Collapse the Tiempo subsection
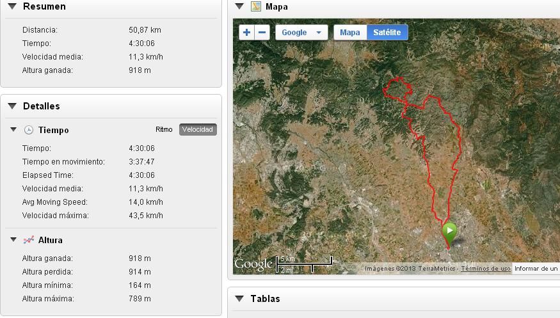This screenshot has height=318, width=560. pyautogui.click(x=13, y=130)
